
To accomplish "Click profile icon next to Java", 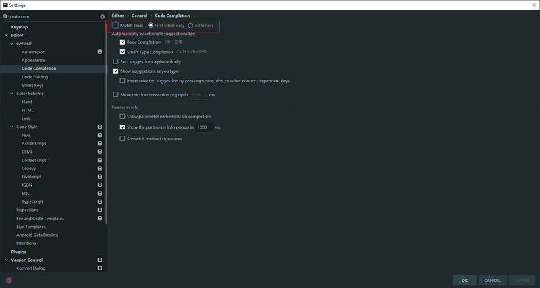I will (100, 135).
